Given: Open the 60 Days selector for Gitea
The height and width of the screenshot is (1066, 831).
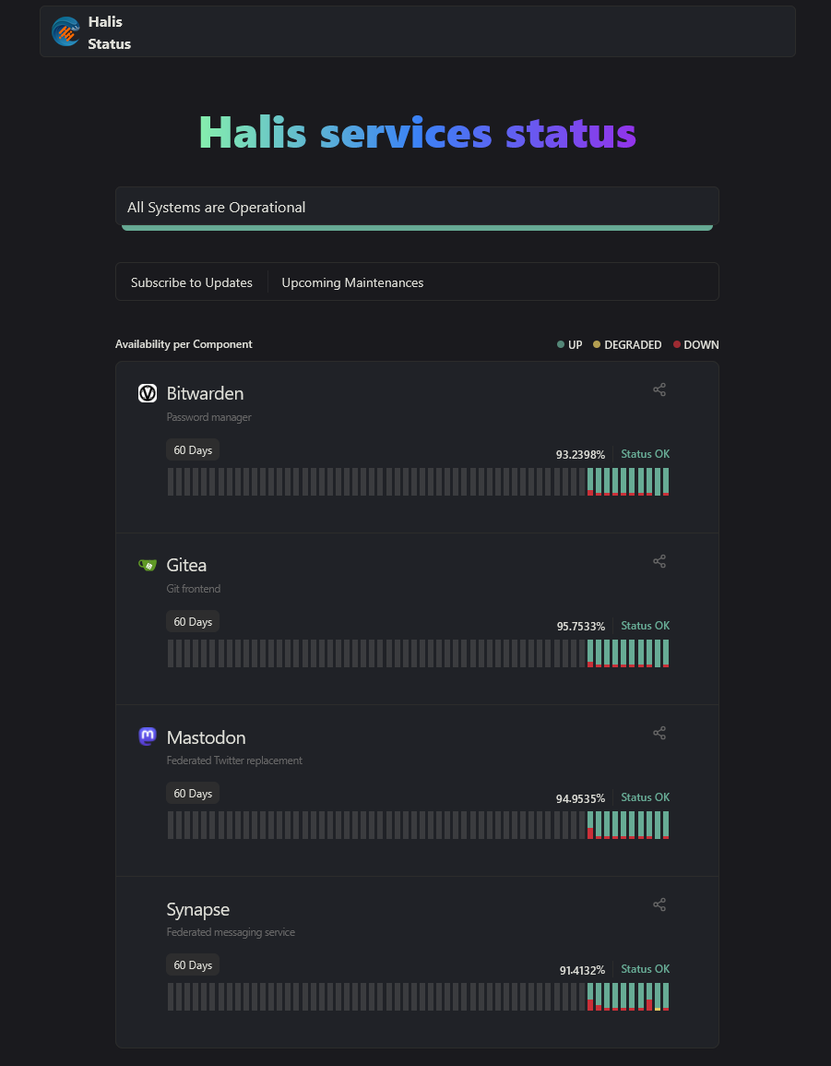Looking at the screenshot, I should pyautogui.click(x=193, y=621).
